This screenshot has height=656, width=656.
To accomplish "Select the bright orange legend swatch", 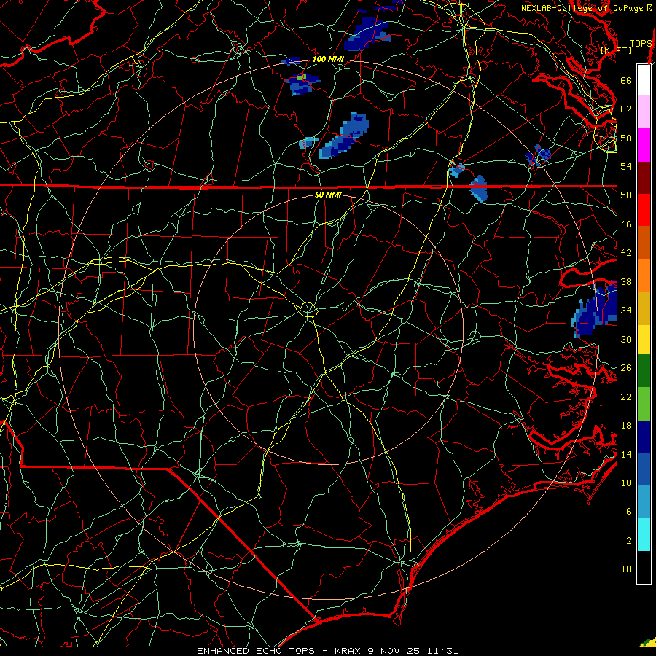I will tap(644, 275).
